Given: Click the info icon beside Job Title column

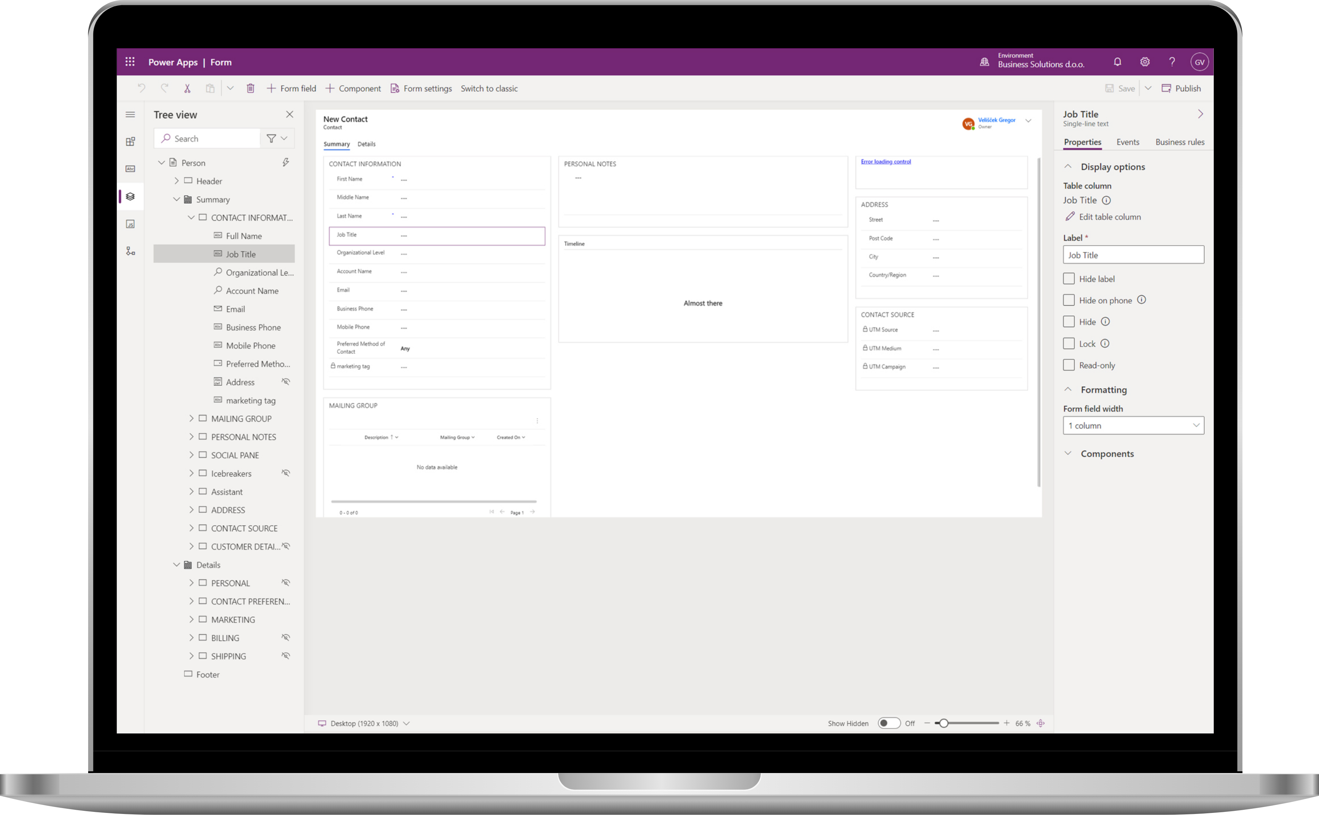Looking at the screenshot, I should click(x=1106, y=200).
